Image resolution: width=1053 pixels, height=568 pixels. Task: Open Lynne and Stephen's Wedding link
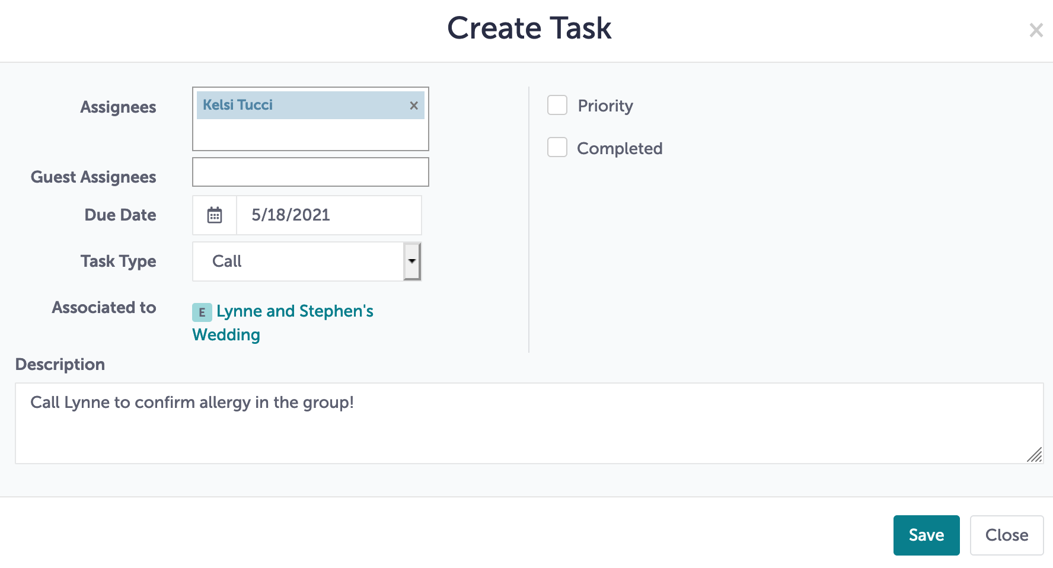pos(283,323)
